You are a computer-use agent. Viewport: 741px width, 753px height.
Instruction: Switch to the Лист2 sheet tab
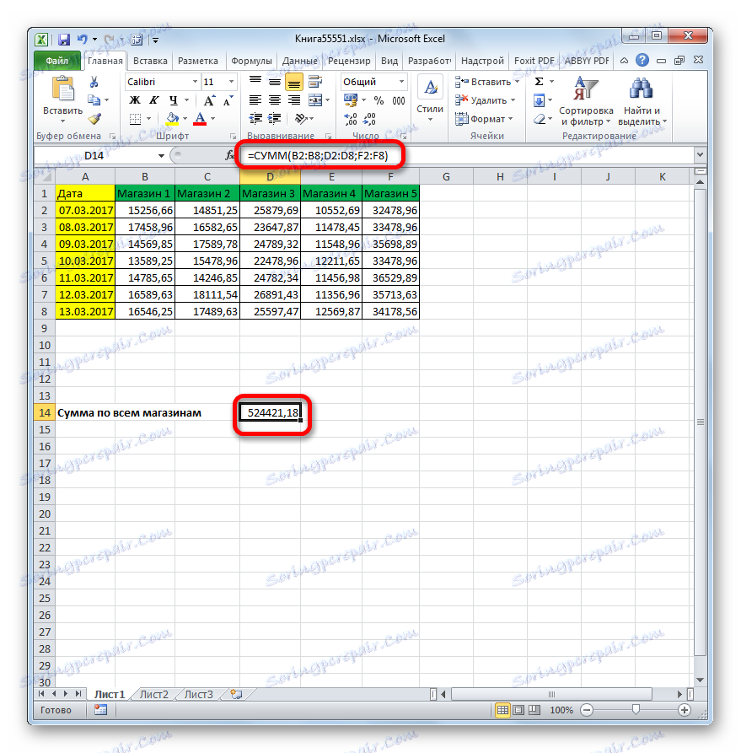click(x=154, y=694)
